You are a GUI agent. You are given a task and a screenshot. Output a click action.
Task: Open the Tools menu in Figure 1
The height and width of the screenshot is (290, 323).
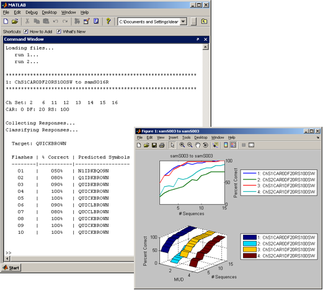pos(186,137)
